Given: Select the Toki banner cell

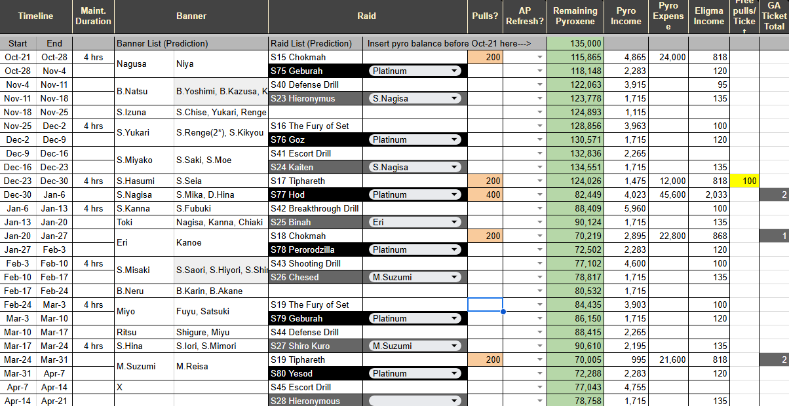Looking at the screenshot, I should click(x=144, y=222).
